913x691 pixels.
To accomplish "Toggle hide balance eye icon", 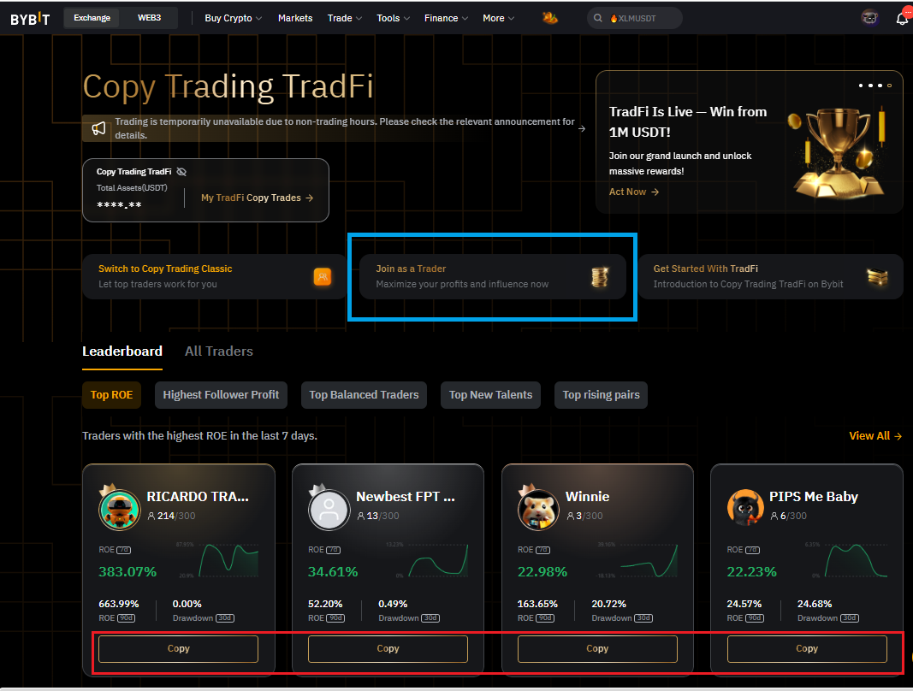I will 181,172.
